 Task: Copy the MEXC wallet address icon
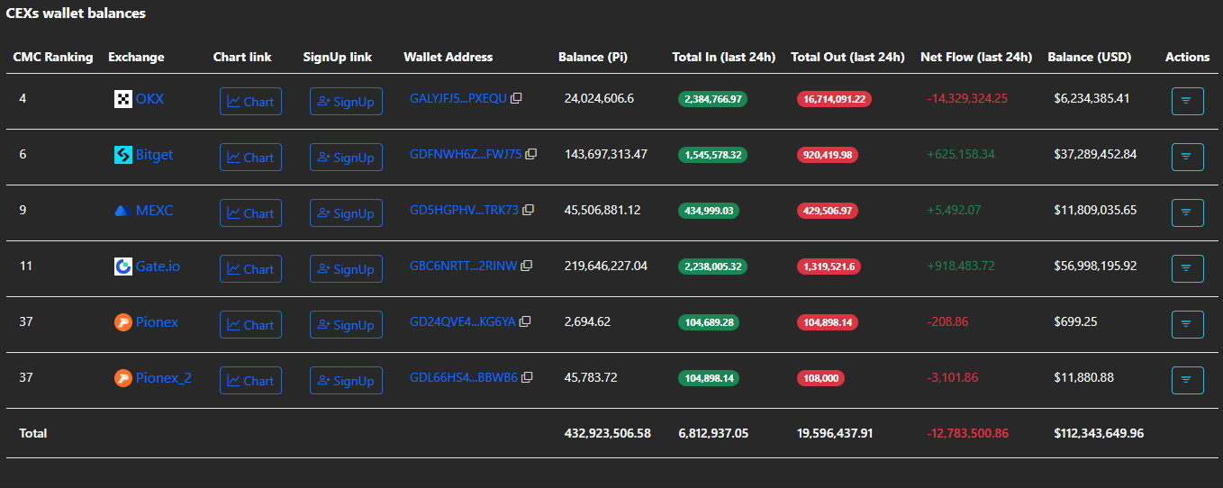coord(529,210)
